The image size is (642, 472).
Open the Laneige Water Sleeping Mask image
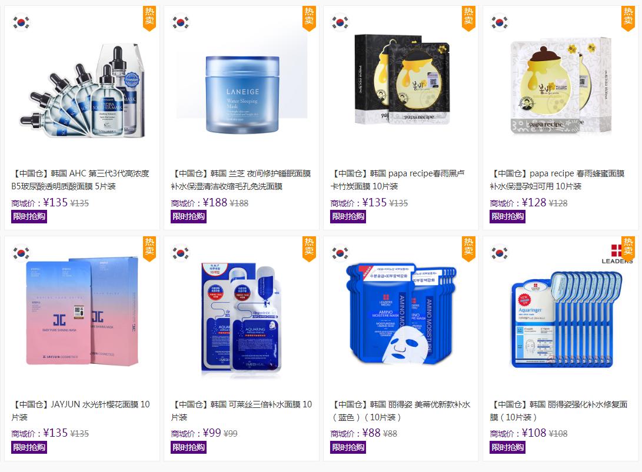pyautogui.click(x=242, y=95)
